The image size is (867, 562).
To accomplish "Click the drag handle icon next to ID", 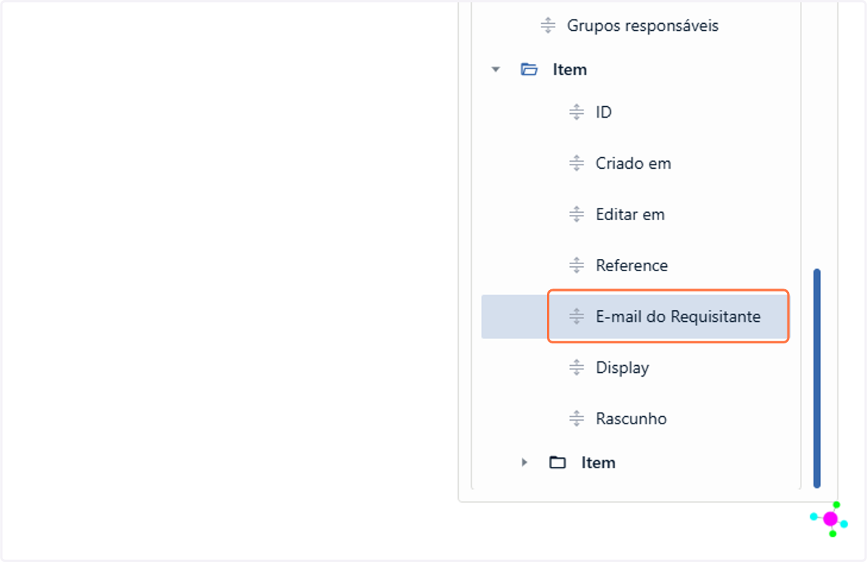I will pyautogui.click(x=577, y=112).
